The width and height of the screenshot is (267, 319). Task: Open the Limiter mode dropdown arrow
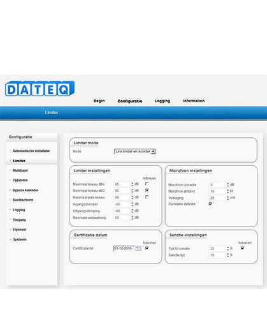pyautogui.click(x=153, y=151)
